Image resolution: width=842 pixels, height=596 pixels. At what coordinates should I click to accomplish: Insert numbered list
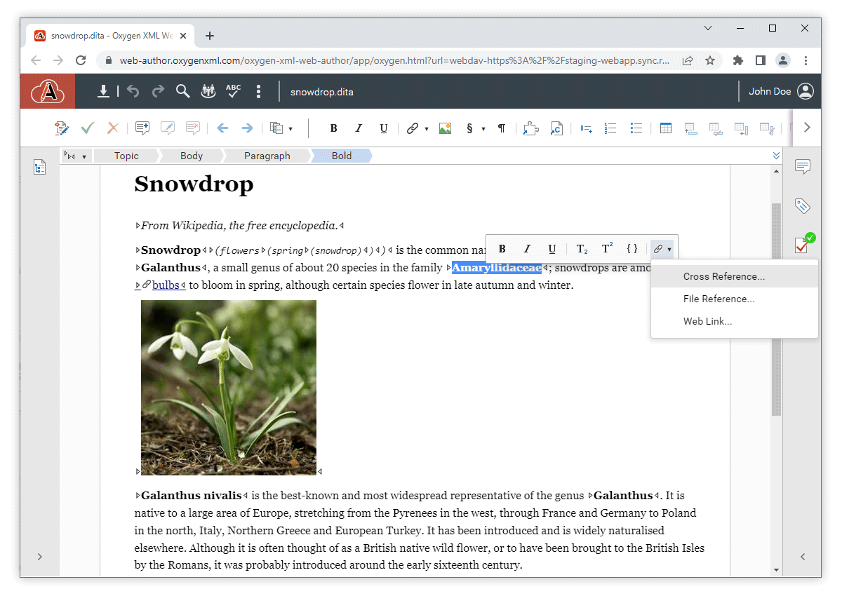point(610,128)
